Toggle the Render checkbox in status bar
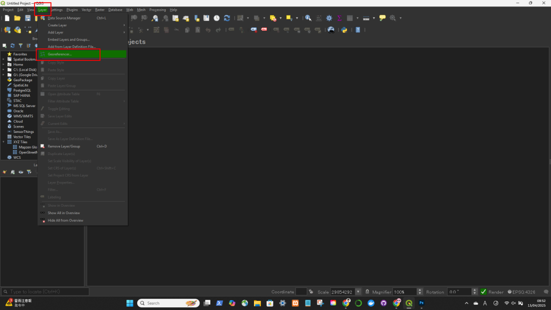 click(x=484, y=292)
